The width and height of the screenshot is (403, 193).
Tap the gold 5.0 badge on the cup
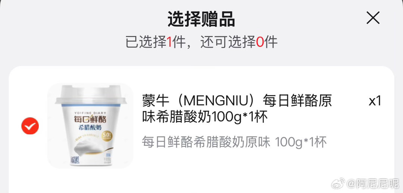click(x=106, y=136)
